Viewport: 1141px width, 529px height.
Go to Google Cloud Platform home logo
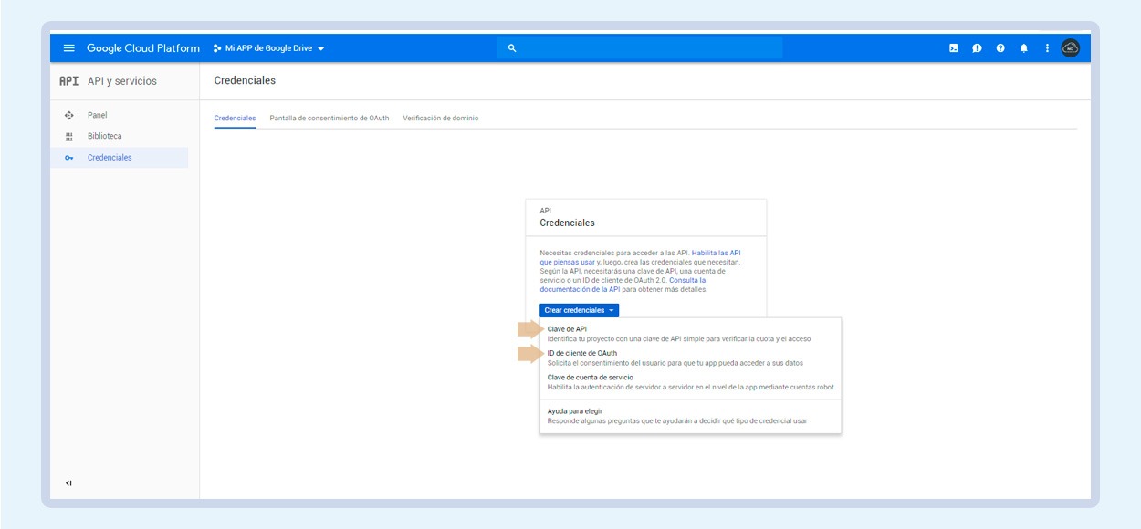point(142,48)
